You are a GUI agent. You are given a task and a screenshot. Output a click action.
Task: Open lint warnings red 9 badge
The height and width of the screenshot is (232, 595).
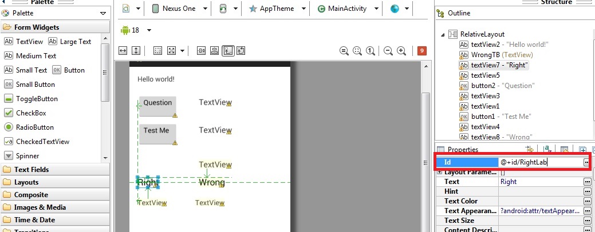click(x=421, y=51)
